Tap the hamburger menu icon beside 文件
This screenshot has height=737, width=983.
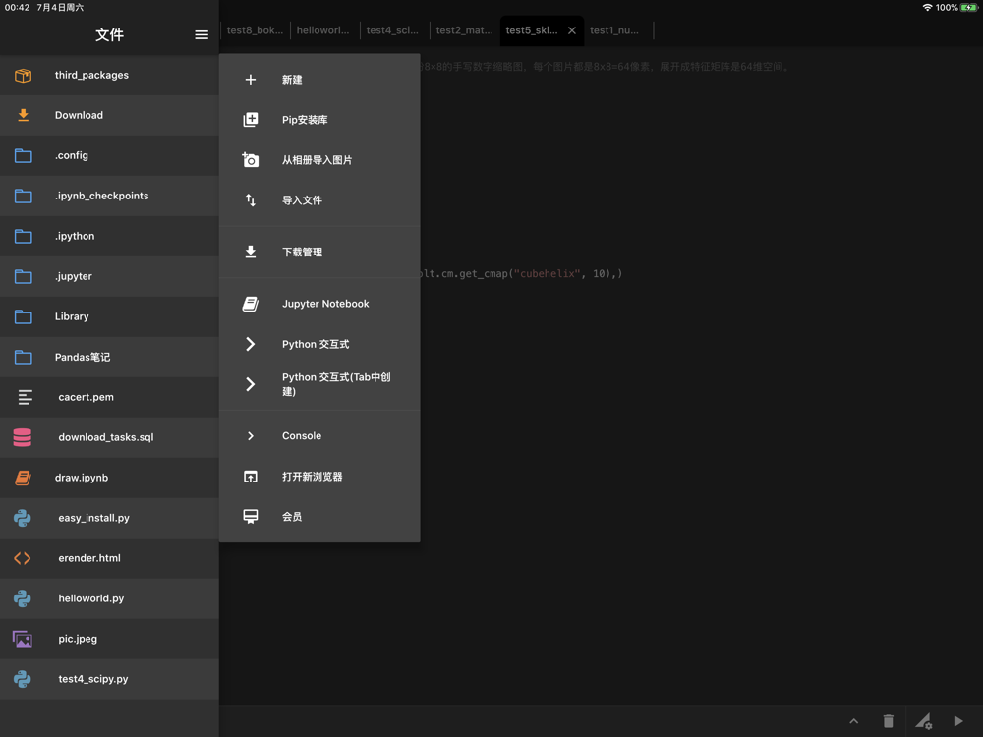tap(202, 35)
